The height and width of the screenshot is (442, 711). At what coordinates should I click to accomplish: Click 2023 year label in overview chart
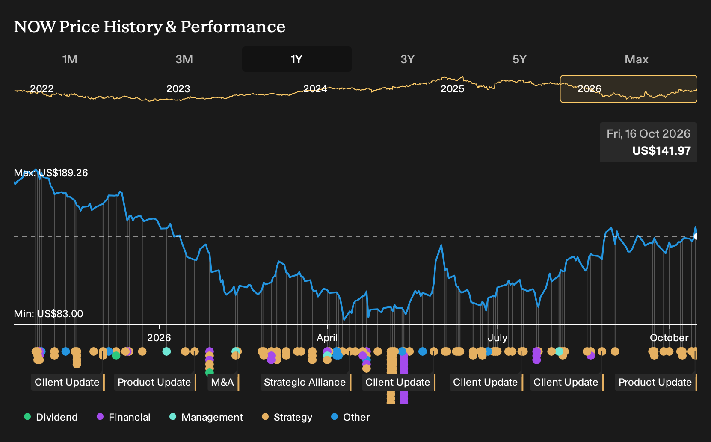coord(178,89)
